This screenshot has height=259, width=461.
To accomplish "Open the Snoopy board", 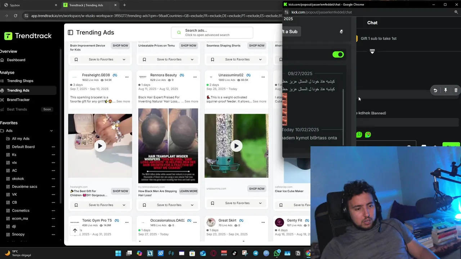I will tap(18, 234).
